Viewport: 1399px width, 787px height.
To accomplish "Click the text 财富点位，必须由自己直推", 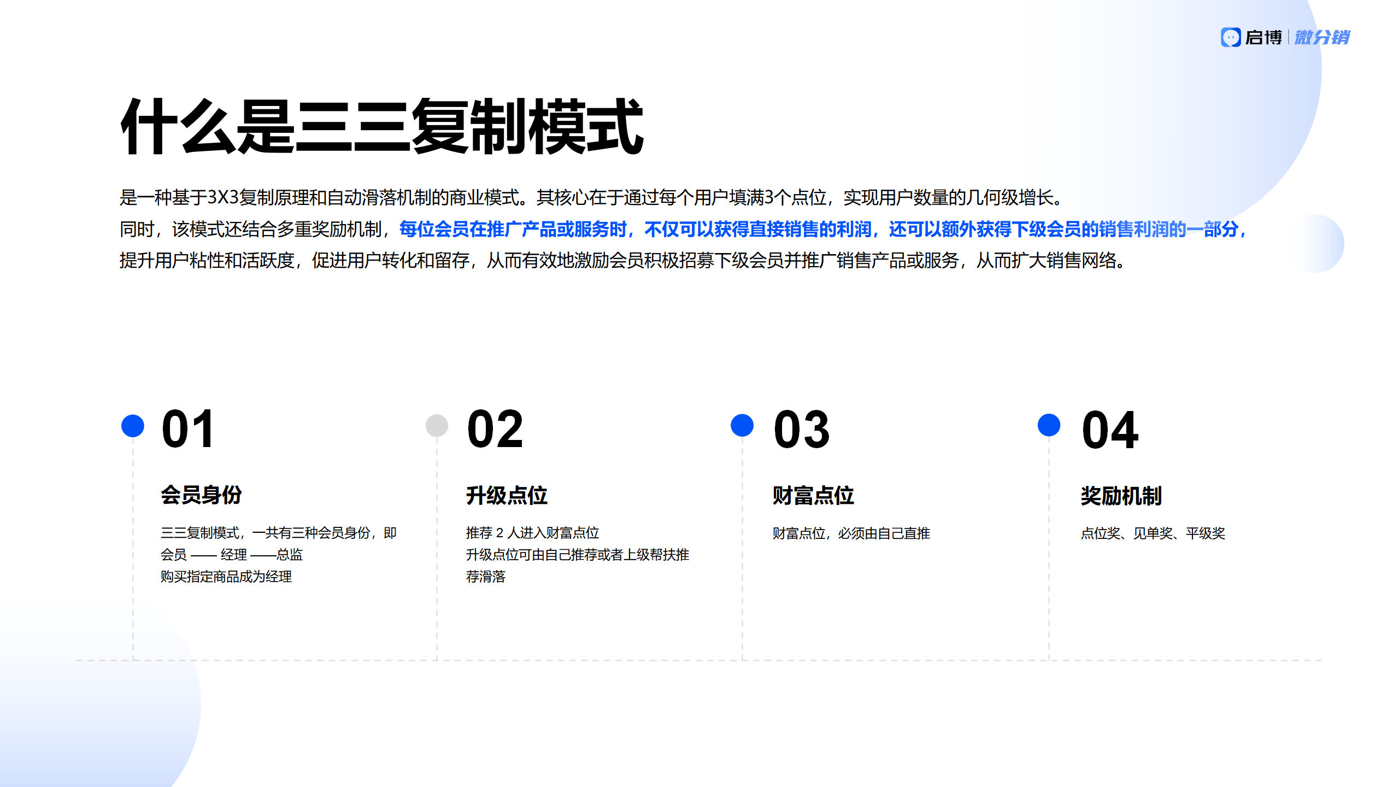I will pyautogui.click(x=851, y=533).
